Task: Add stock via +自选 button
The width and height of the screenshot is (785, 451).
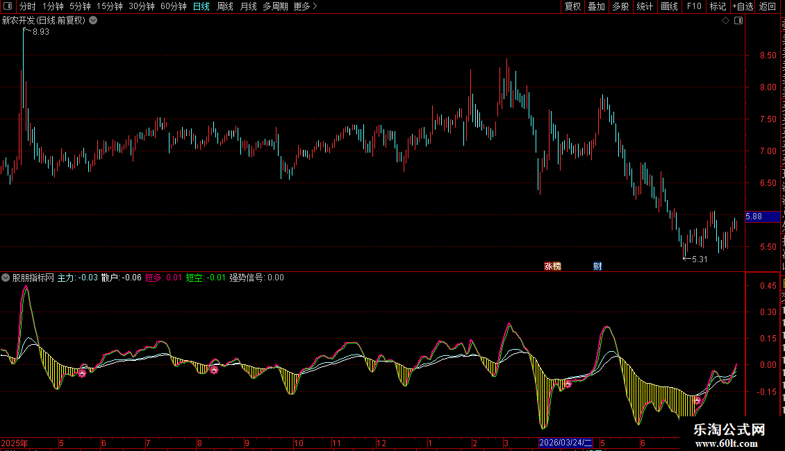Action: click(743, 6)
